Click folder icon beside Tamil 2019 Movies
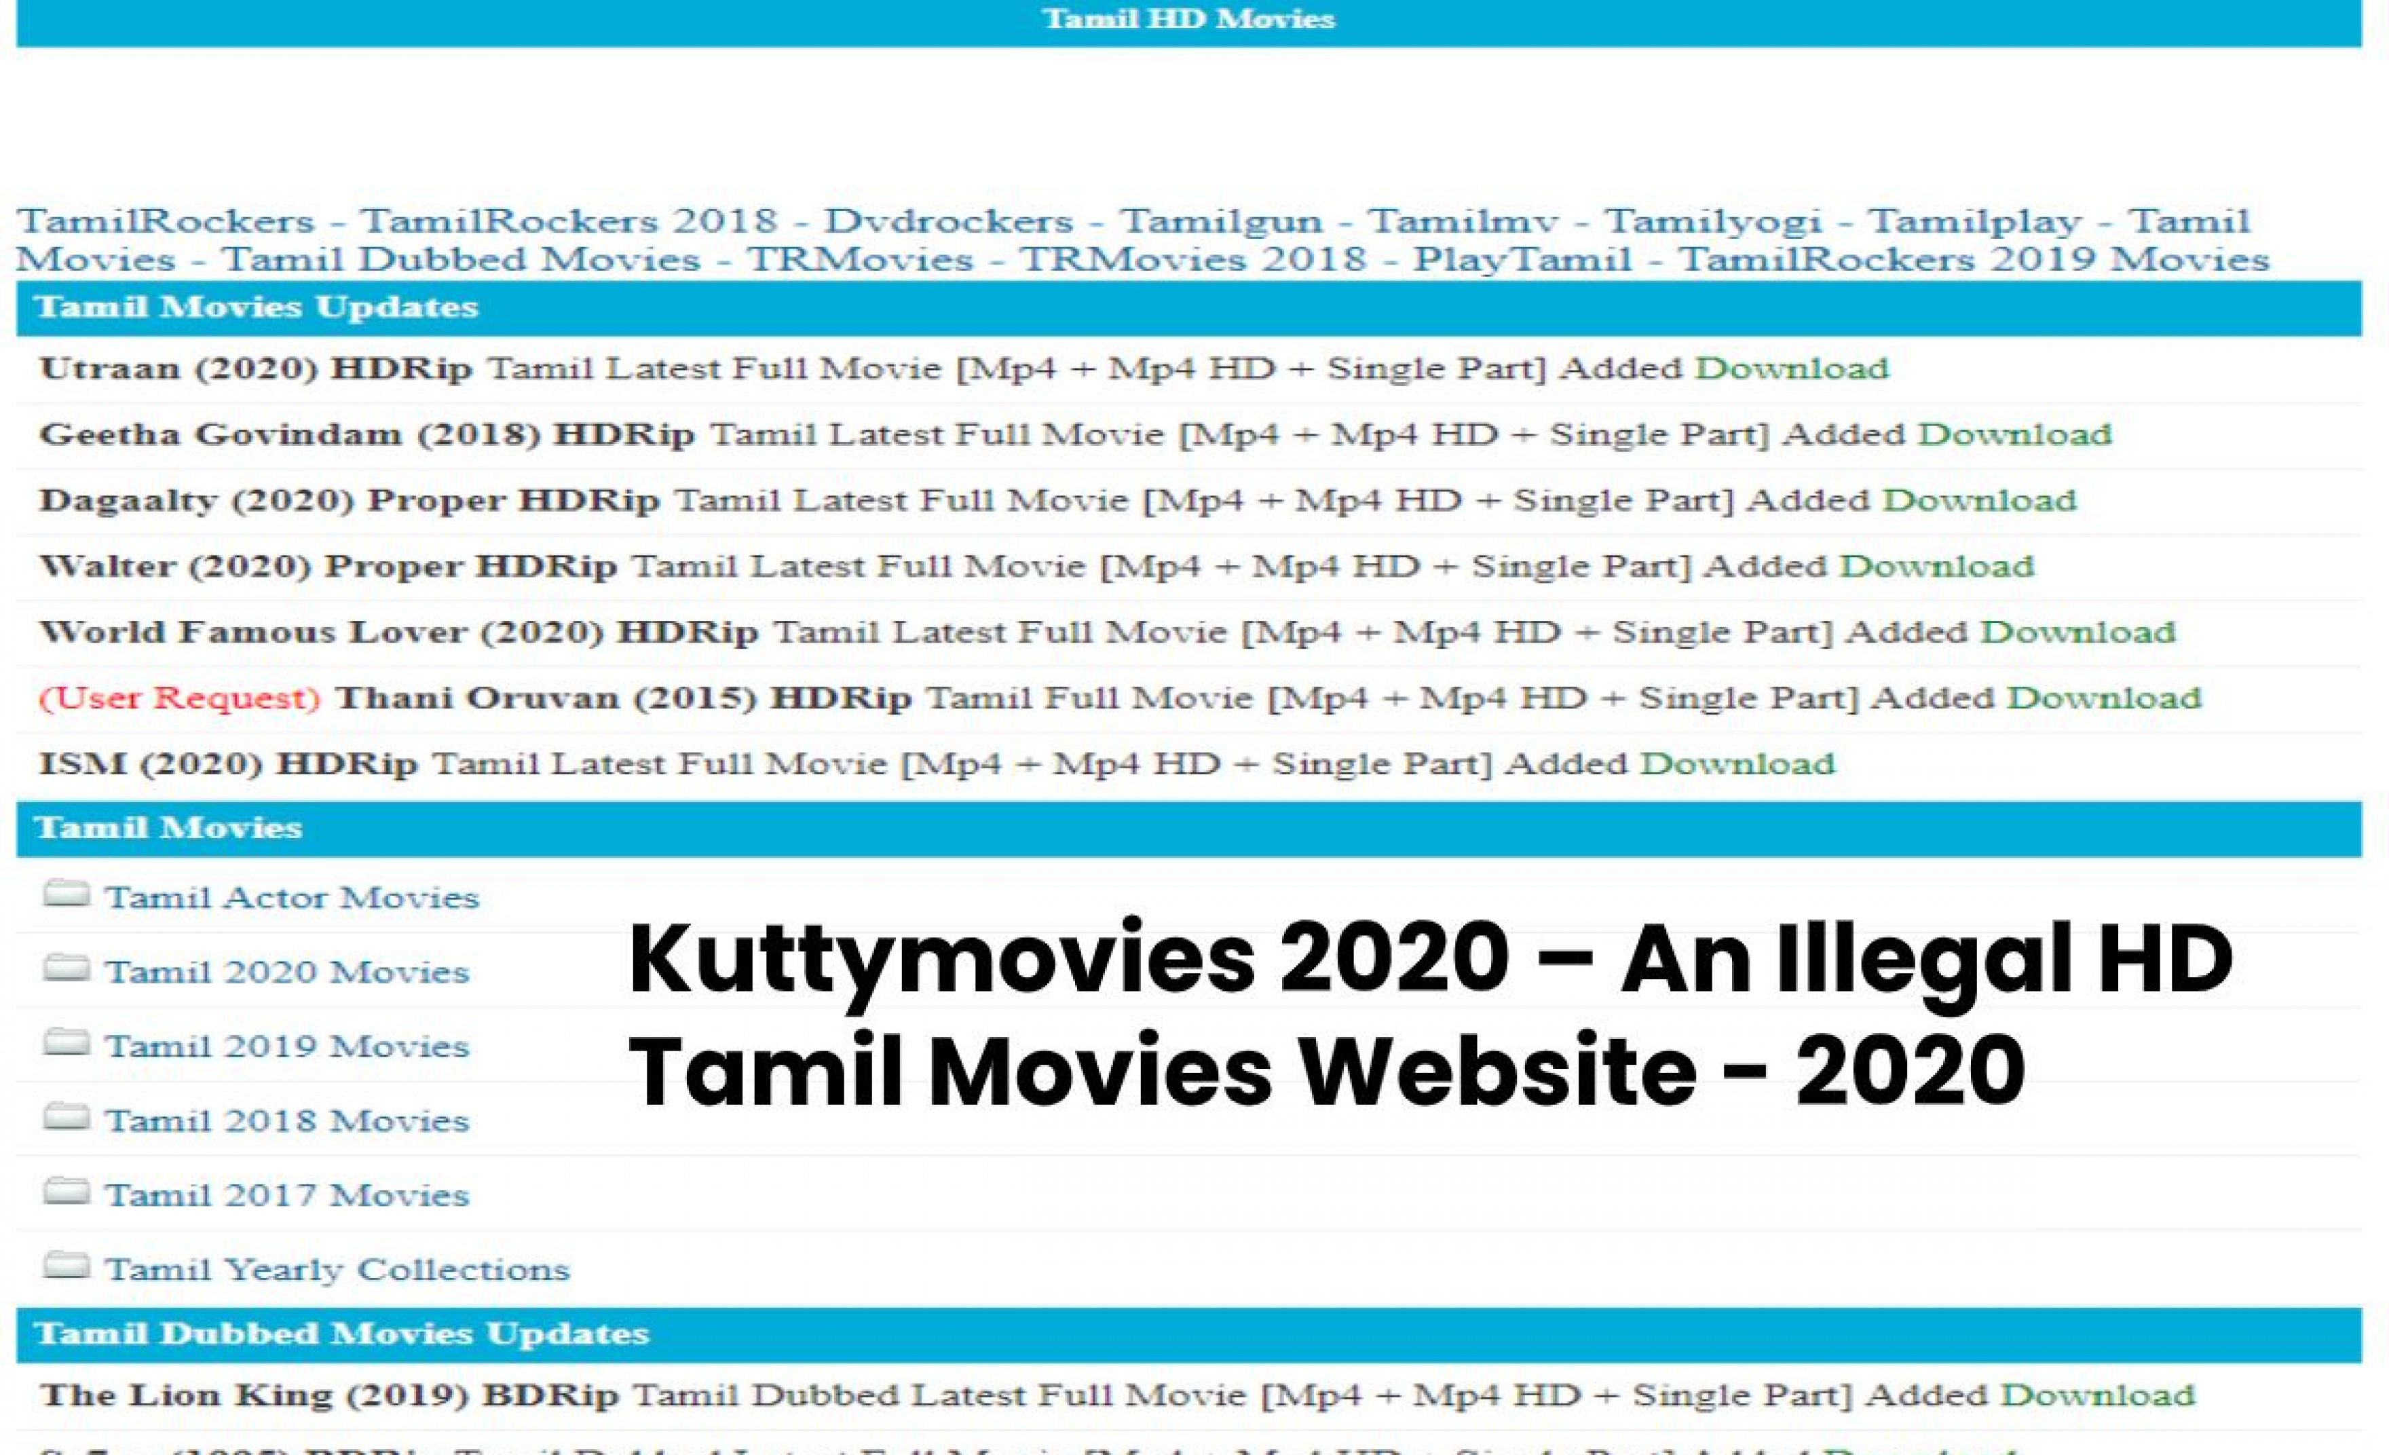The width and height of the screenshot is (2389, 1455). click(66, 1042)
